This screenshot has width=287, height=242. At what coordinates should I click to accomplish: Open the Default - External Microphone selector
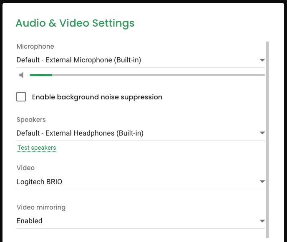point(141,60)
